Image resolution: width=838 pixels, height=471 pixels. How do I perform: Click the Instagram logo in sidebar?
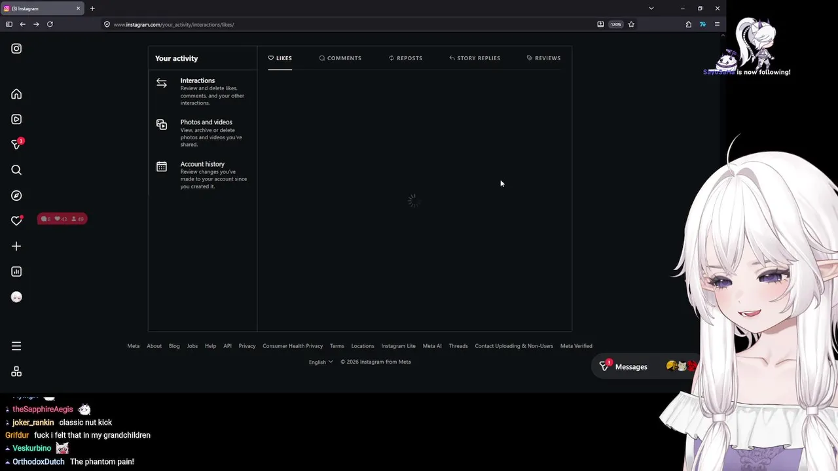(x=16, y=48)
